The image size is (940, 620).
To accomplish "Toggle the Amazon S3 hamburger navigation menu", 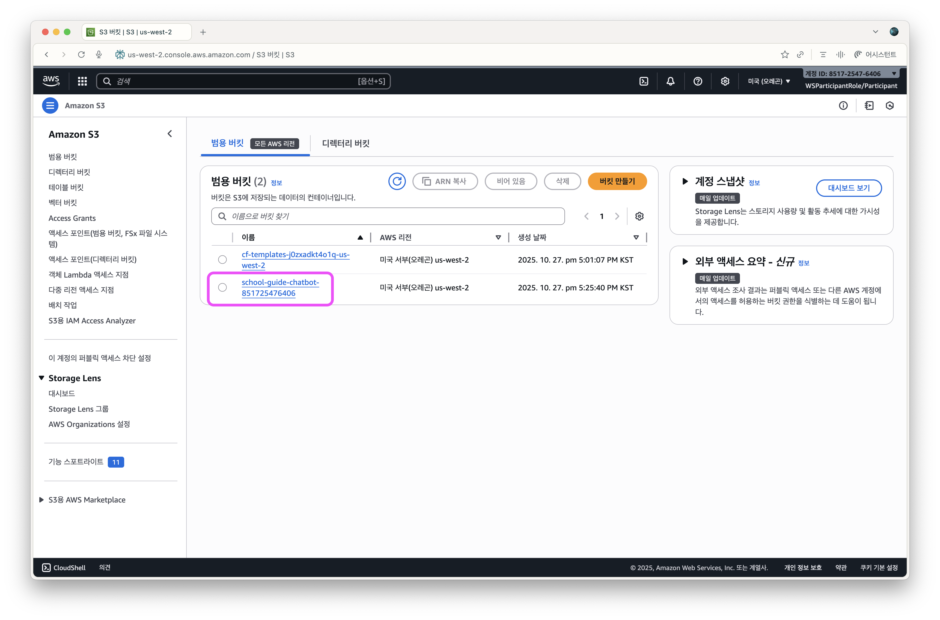I will point(50,106).
